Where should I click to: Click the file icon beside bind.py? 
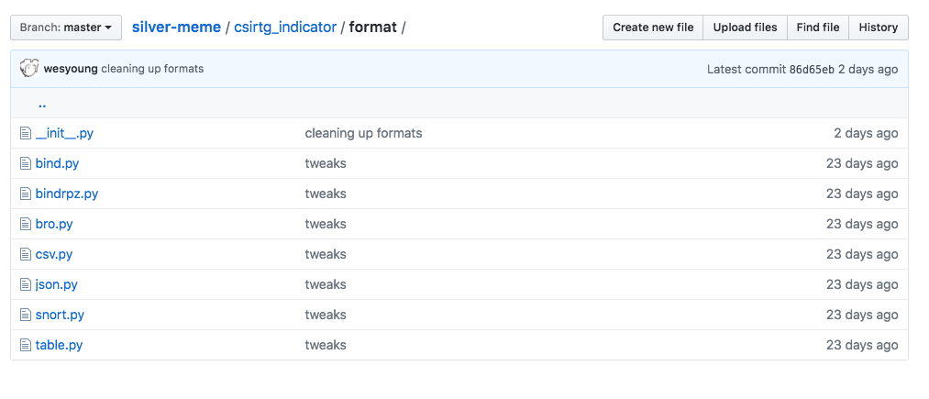point(25,163)
